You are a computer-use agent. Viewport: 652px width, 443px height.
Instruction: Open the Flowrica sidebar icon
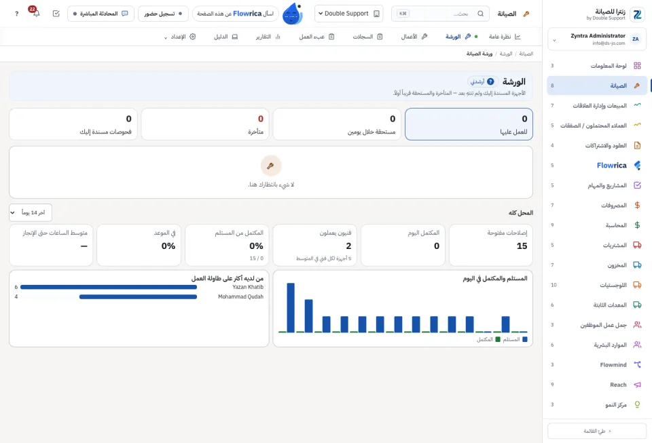point(637,166)
